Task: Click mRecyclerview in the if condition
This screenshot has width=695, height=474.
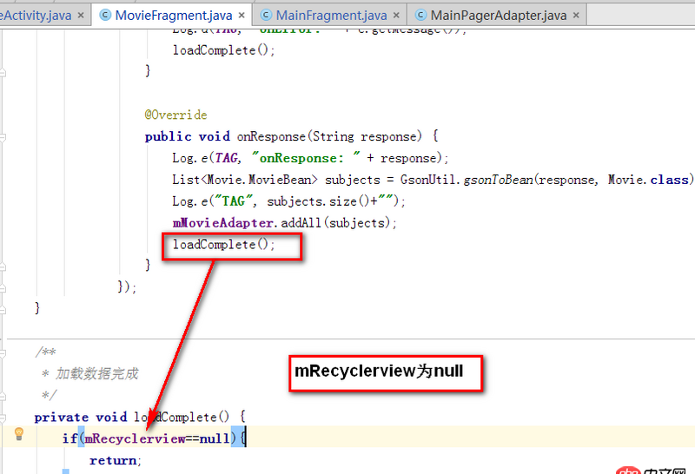Action: [x=135, y=438]
